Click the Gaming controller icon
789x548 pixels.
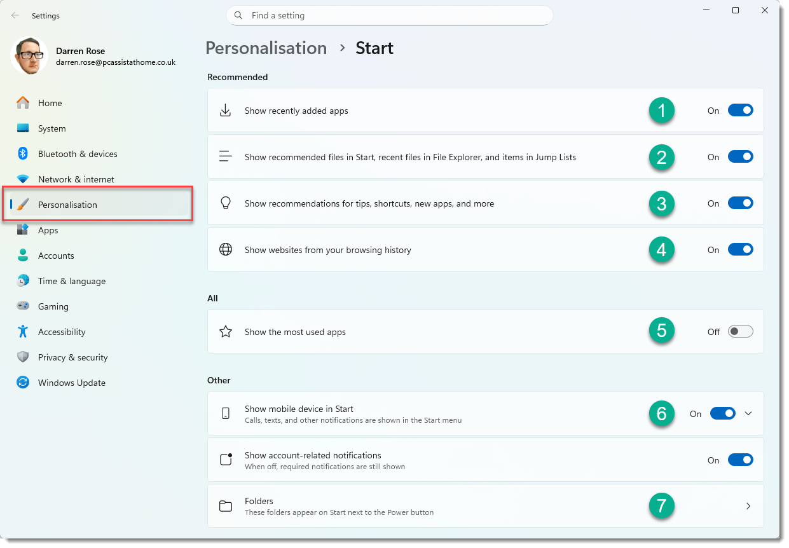click(x=23, y=306)
